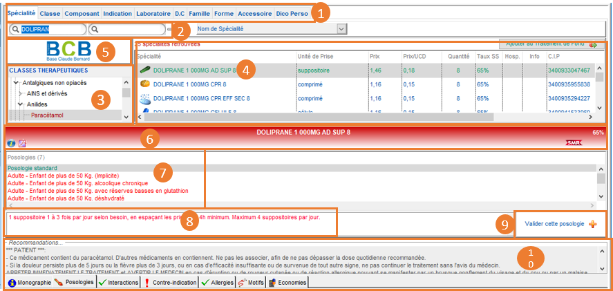
Task: Click the SMR badge icon on red banner
Action: pyautogui.click(x=572, y=143)
